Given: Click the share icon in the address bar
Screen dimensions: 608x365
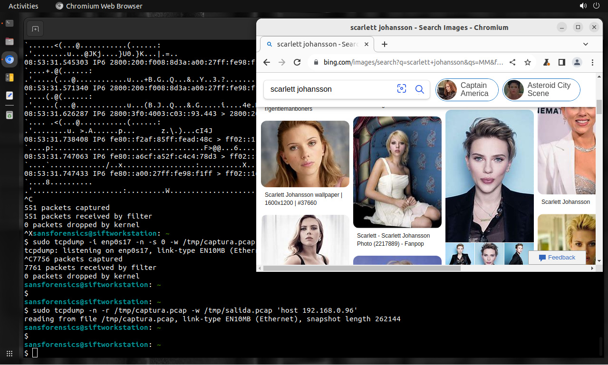Looking at the screenshot, I should pos(512,62).
